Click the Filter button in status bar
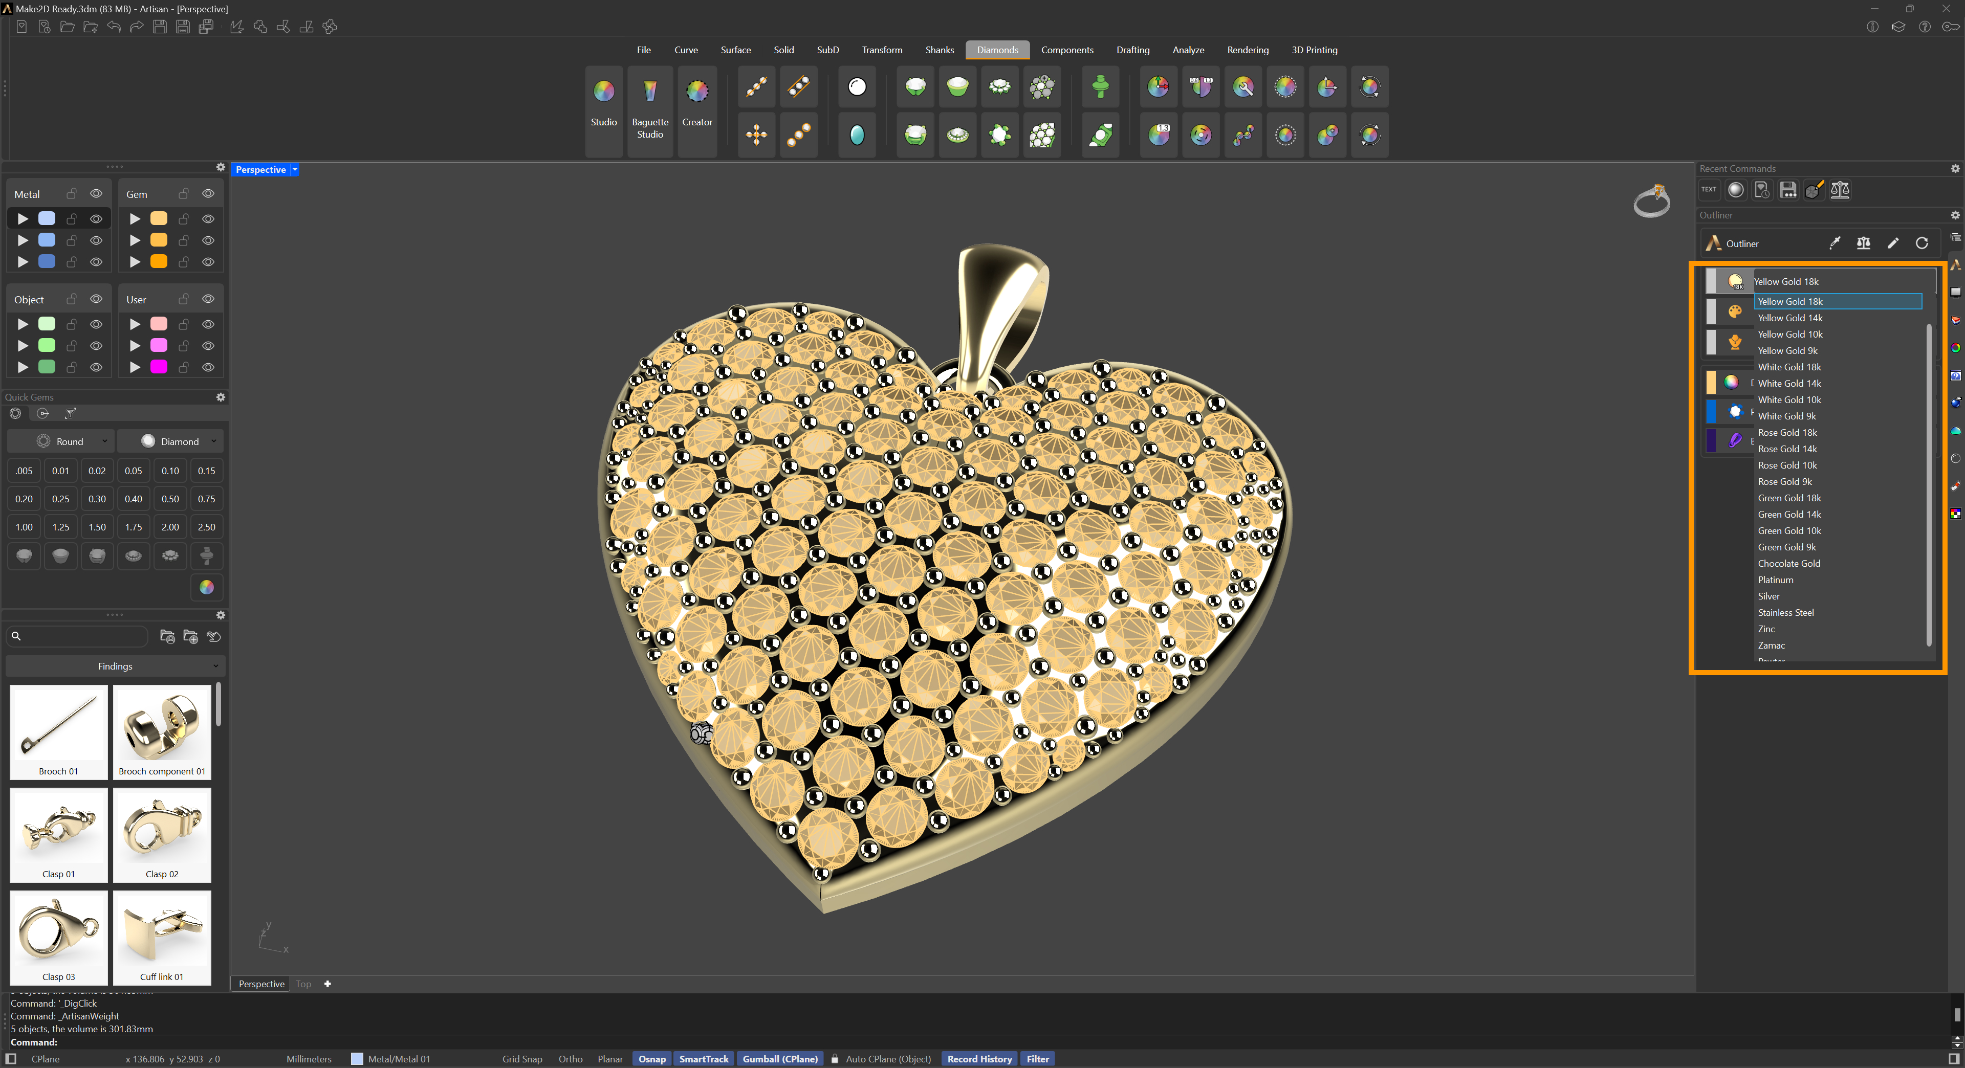1965x1068 pixels. [1037, 1059]
